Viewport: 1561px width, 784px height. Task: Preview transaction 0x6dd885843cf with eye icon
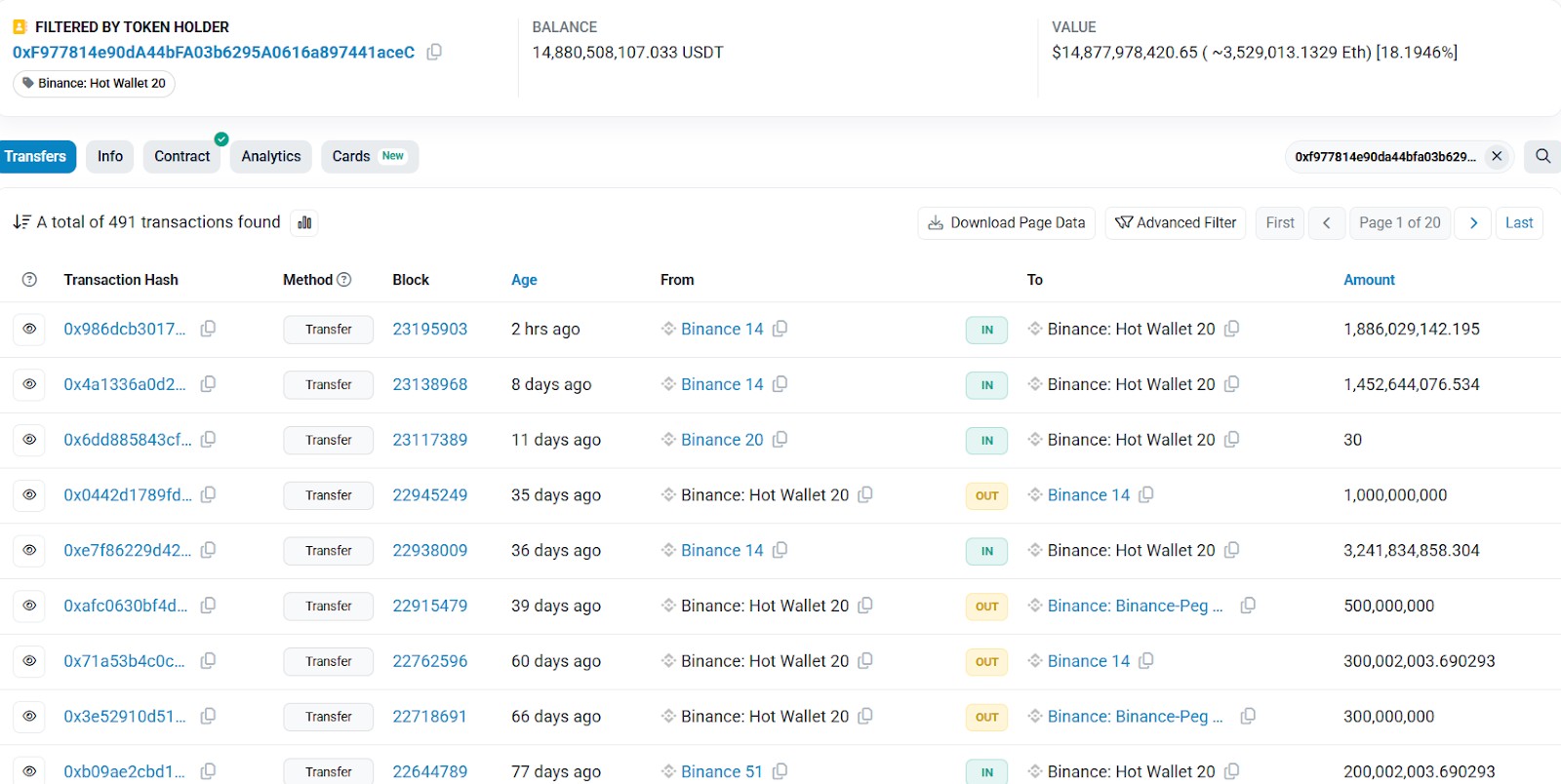(30, 440)
